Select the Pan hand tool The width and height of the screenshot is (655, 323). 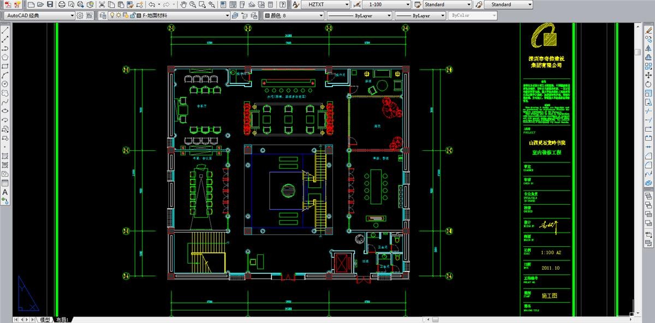(184, 4)
